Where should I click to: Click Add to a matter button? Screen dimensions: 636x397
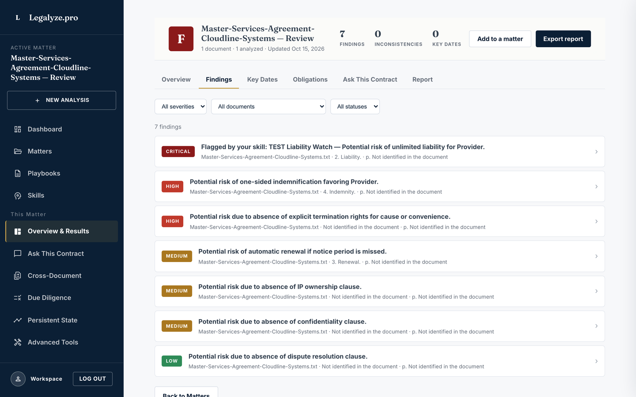[500, 39]
